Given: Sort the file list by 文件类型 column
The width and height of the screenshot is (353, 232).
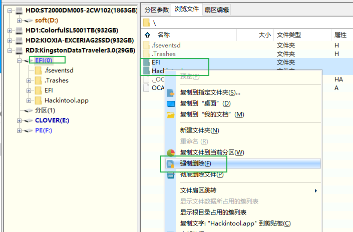Looking at the screenshot, I should (289, 35).
